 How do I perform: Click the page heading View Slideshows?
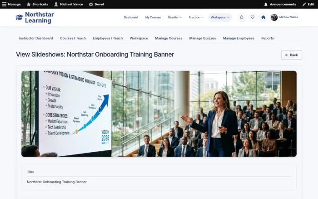click(95, 55)
